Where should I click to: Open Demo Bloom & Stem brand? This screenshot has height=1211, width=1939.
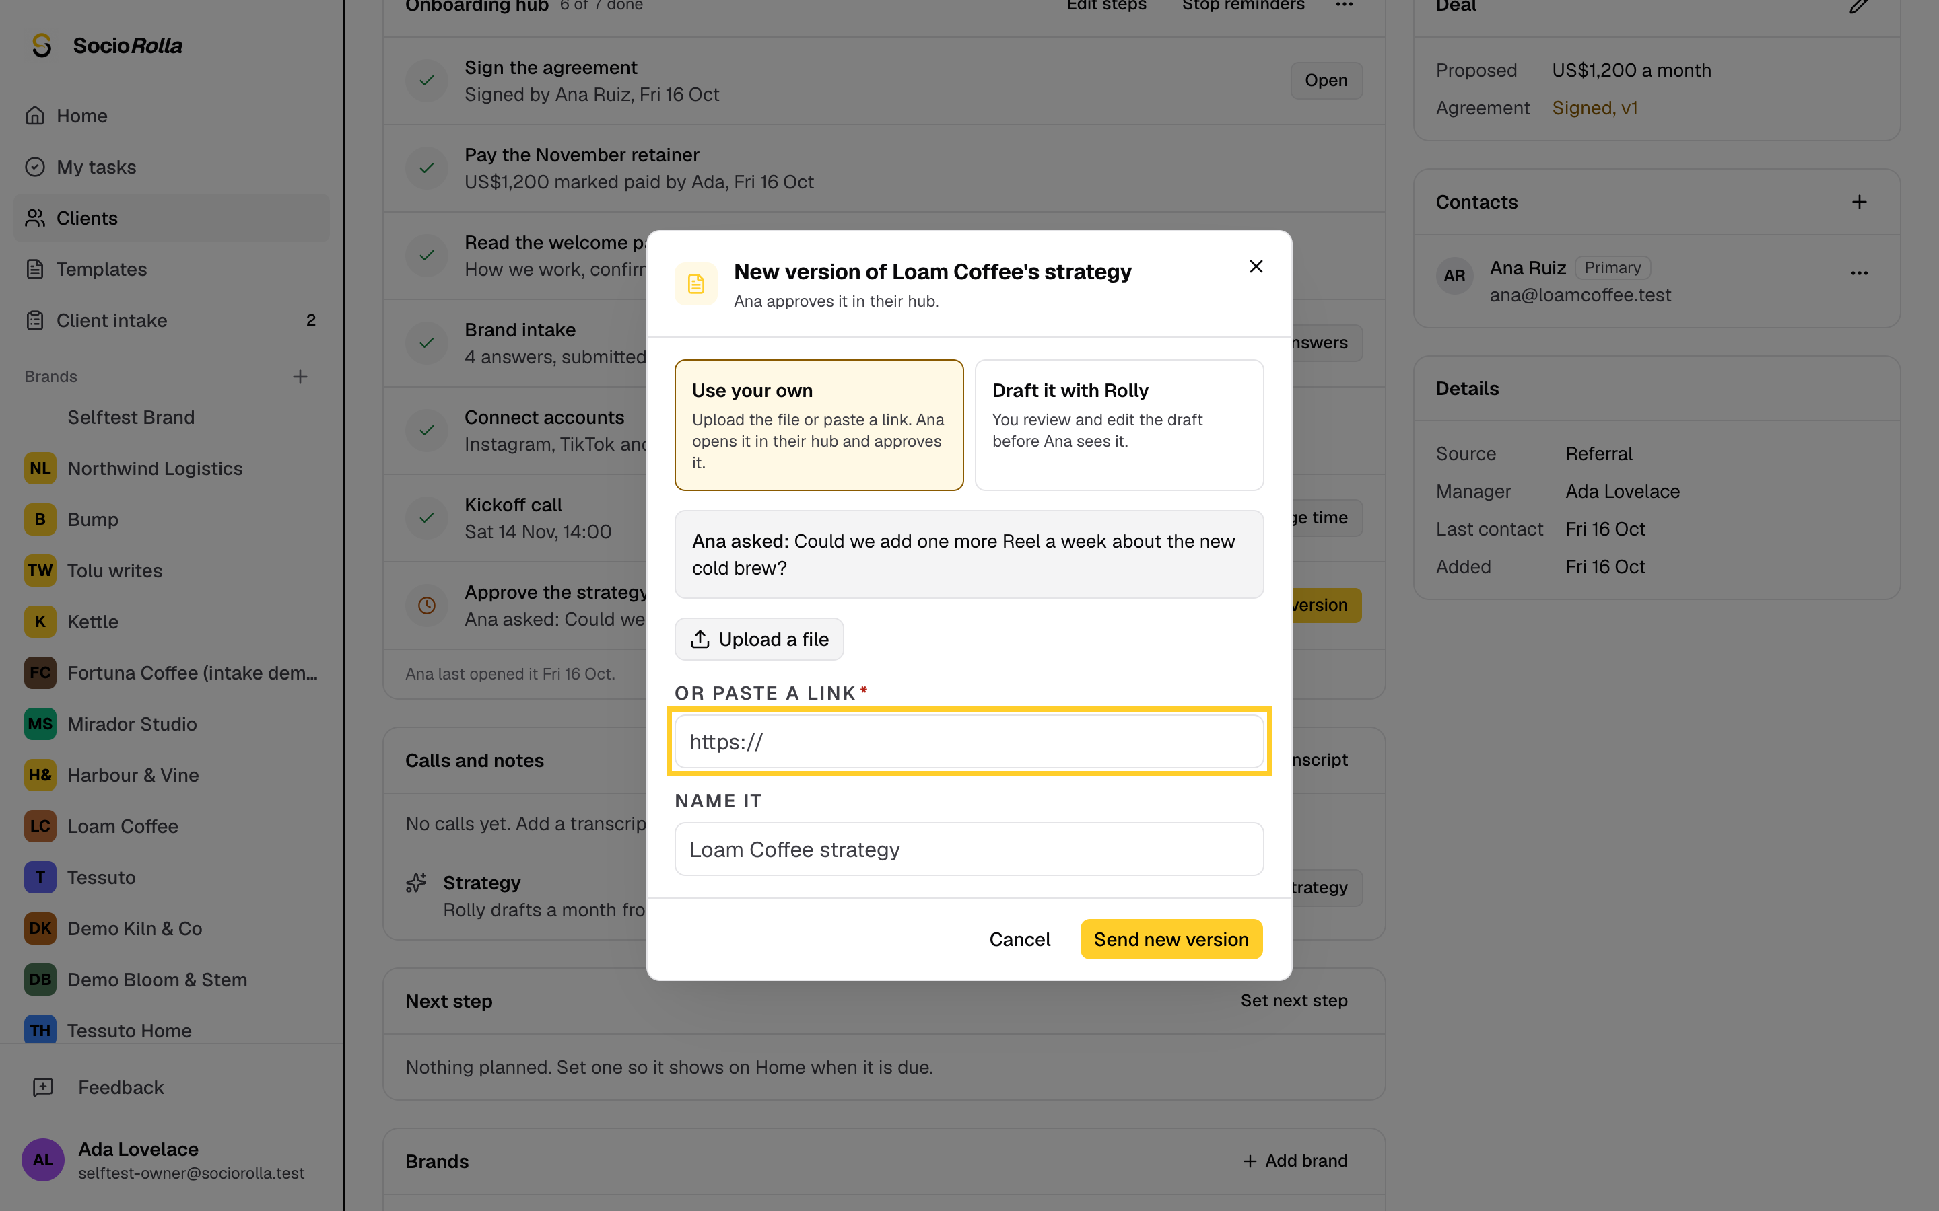(x=172, y=980)
